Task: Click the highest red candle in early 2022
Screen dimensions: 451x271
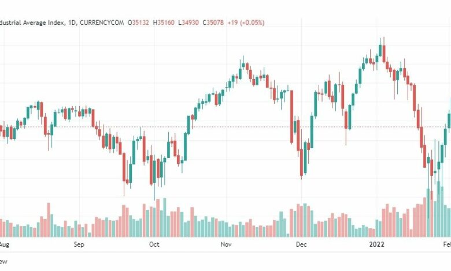Action: (384, 54)
